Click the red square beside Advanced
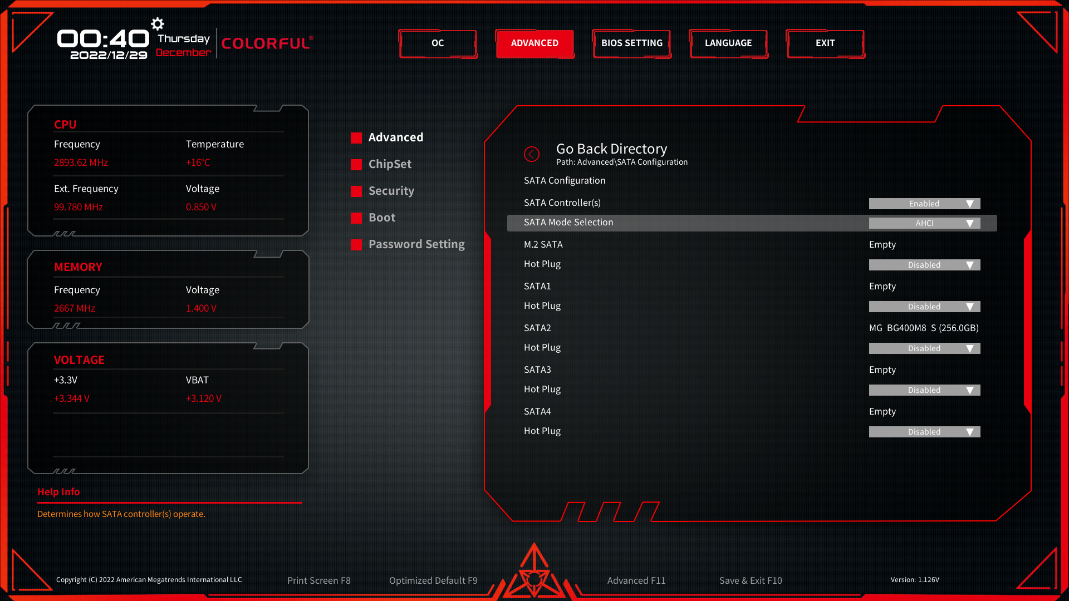This screenshot has height=601, width=1069. pos(356,138)
